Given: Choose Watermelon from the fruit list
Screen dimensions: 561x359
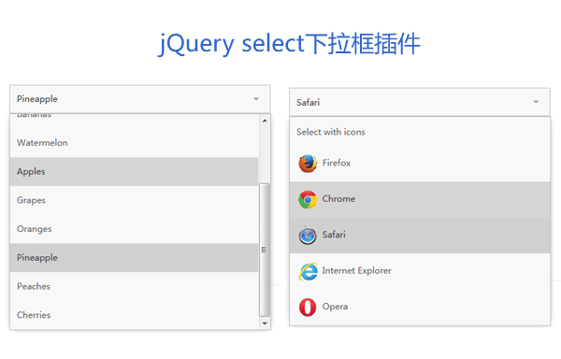Looking at the screenshot, I should (134, 143).
